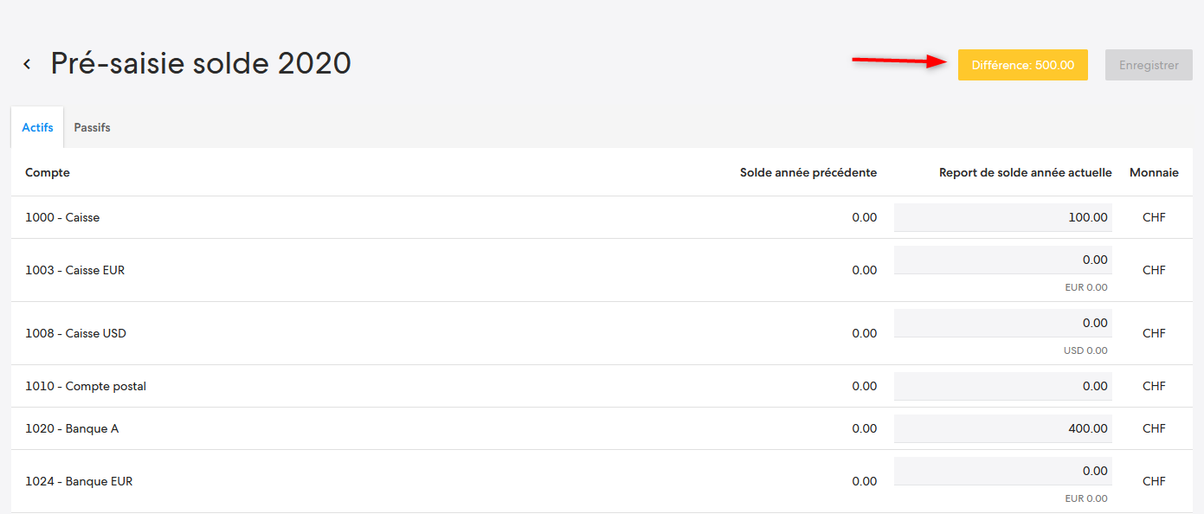Click the CHF currency in Banque EUR row
The image size is (1204, 514).
point(1154,481)
